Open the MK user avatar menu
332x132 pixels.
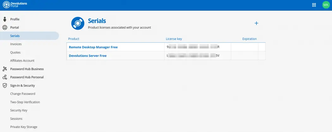point(326,5)
